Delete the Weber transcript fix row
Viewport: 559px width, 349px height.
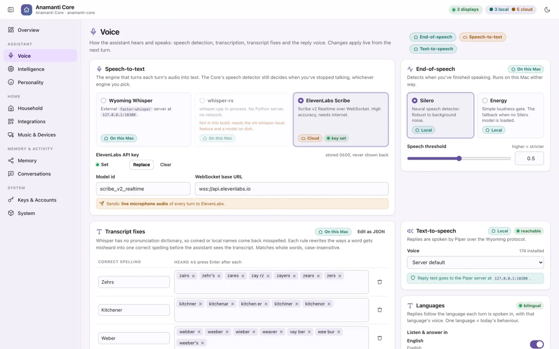pos(380,338)
